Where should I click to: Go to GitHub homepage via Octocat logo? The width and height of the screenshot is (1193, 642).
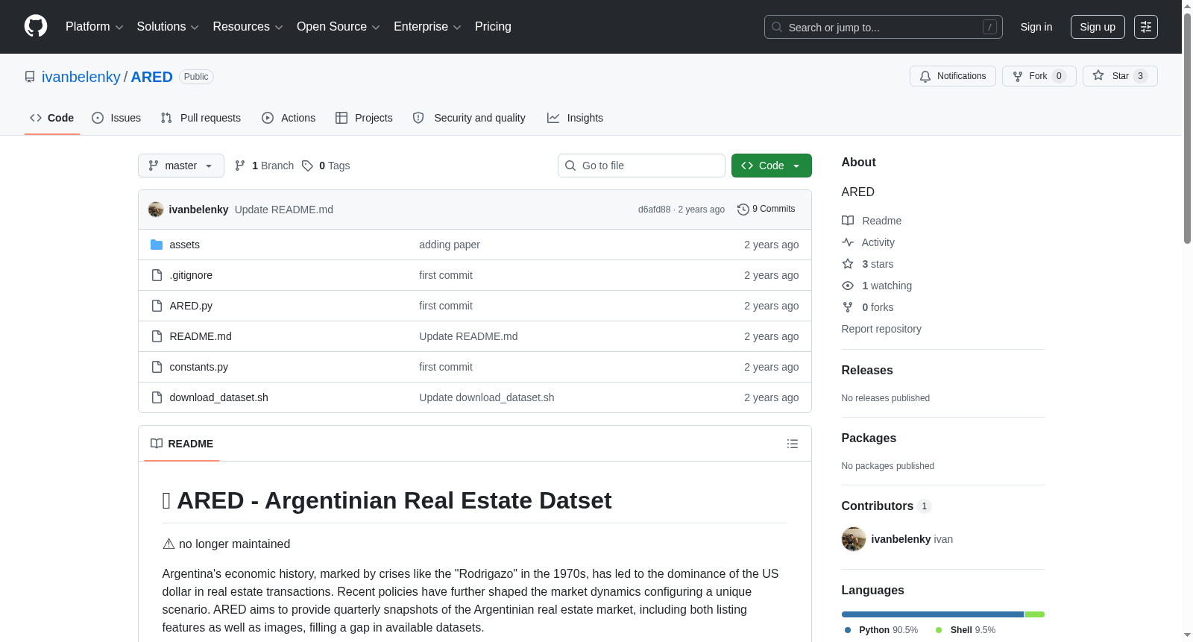36,27
